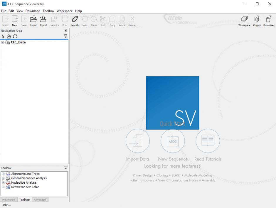276x208 pixels.
Task: Switch to the Favorites tab
Action: point(40,200)
